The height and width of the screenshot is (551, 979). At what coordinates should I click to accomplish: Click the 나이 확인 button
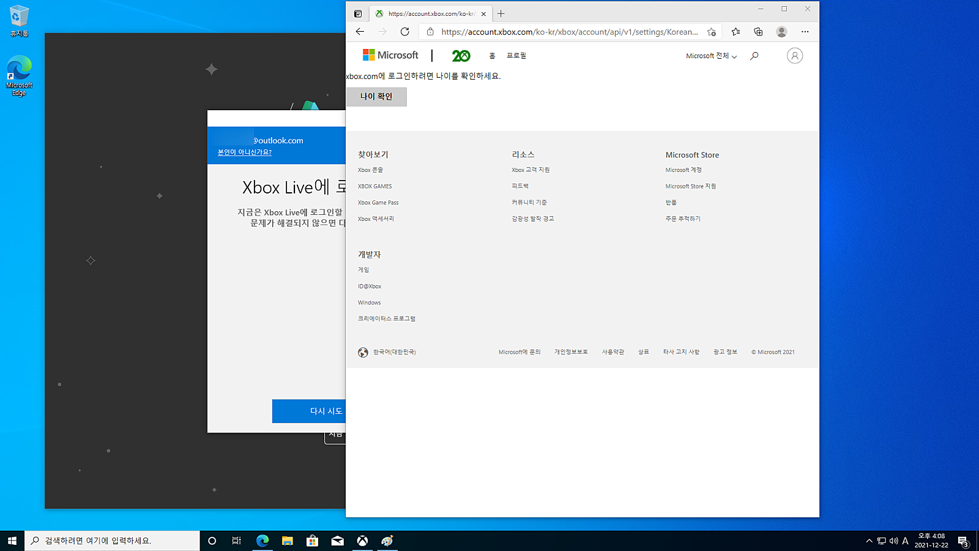click(x=376, y=97)
